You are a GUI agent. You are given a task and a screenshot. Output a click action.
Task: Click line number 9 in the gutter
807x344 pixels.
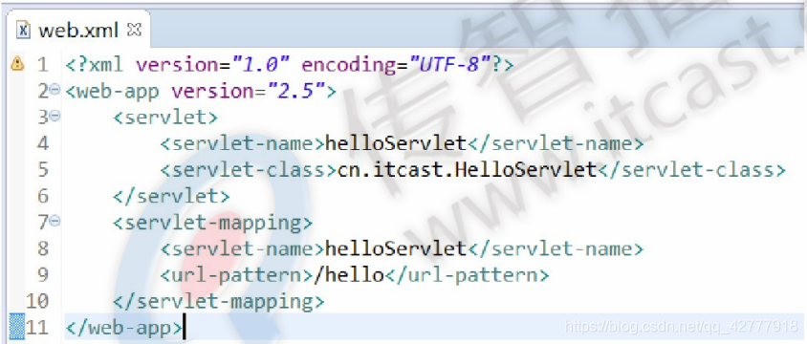click(43, 275)
